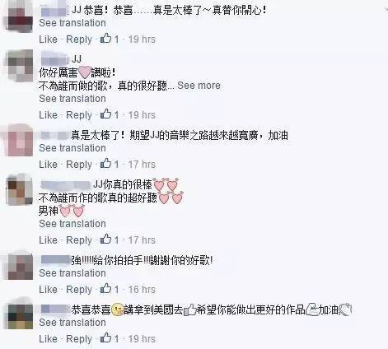The image size is (388, 349).
Task: Open 16 hrs timestamp of 拍拍手 comment
Action: tap(142, 290)
